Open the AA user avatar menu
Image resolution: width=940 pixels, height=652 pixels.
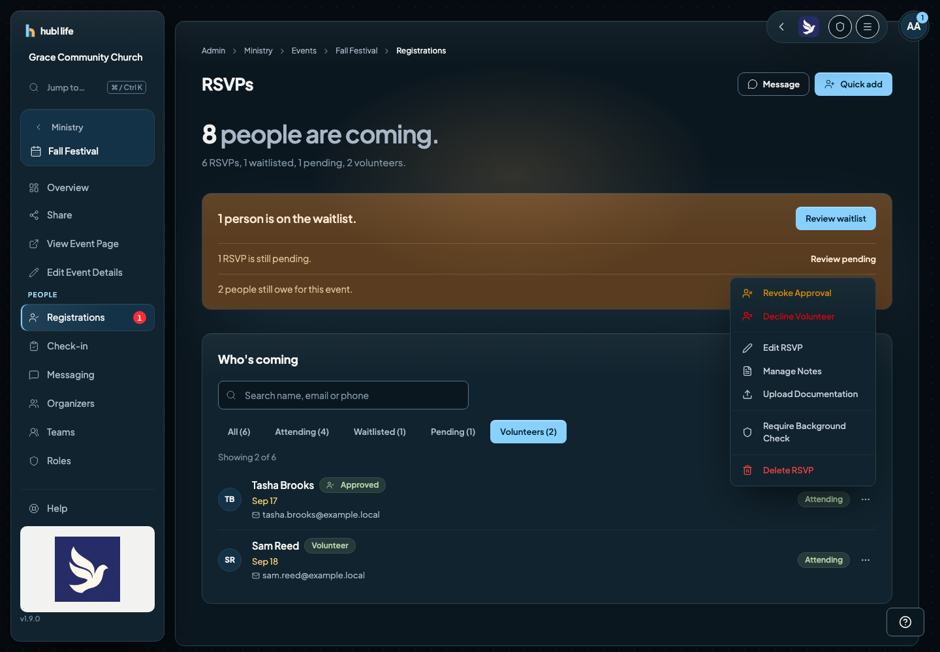914,27
